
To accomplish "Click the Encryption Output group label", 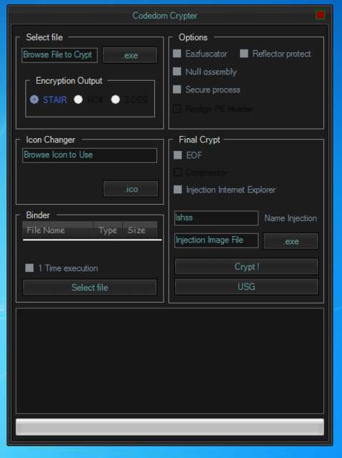I will pos(69,81).
